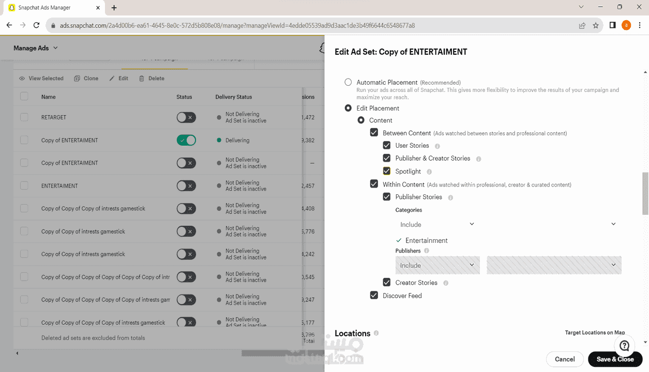Viewport: 649px width, 372px height.
Task: Open the Categories Include dropdown
Action: tap(437, 224)
